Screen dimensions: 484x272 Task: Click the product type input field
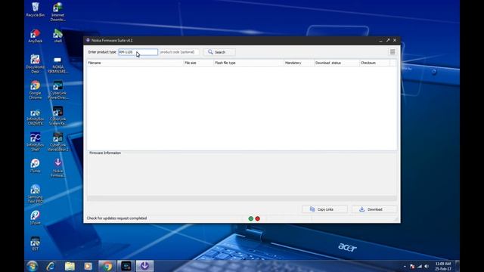click(x=138, y=52)
